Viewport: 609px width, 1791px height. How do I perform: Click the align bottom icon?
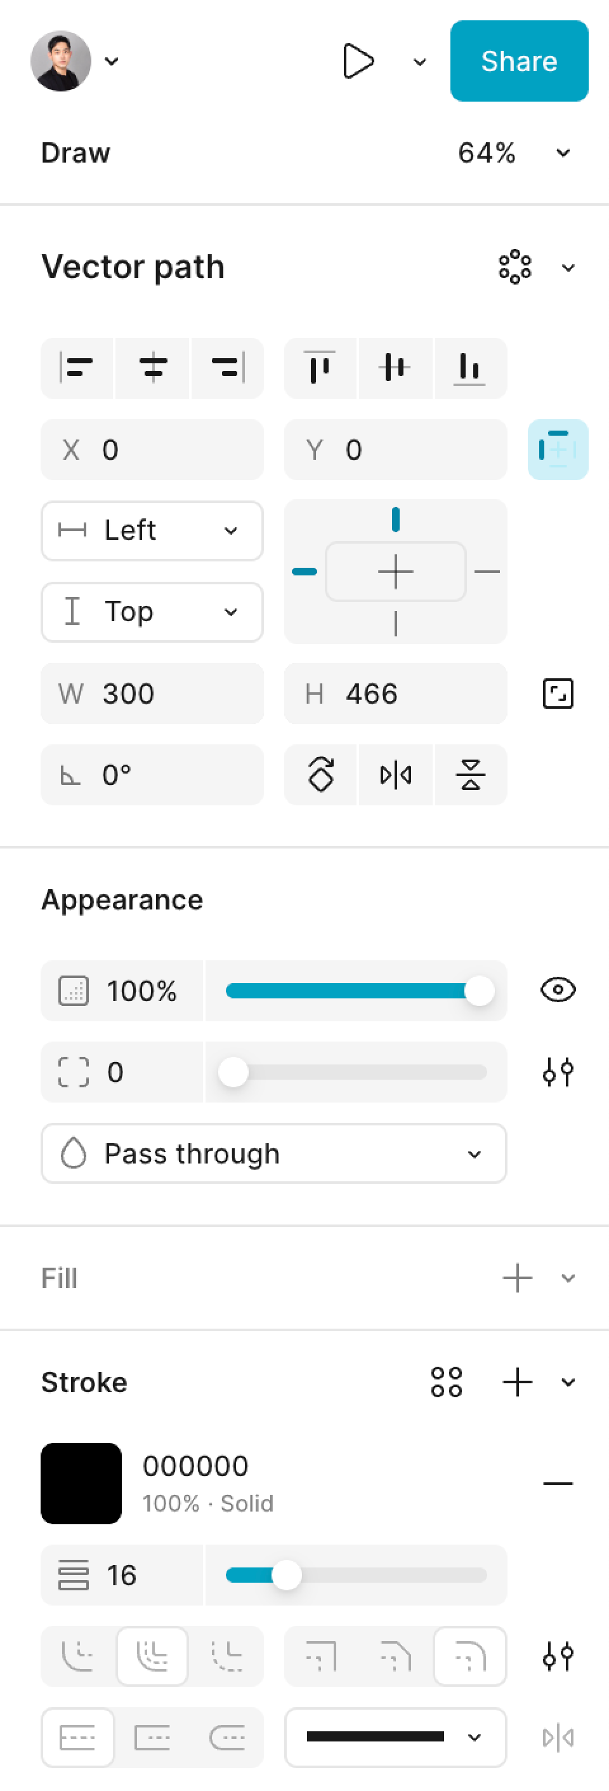tap(470, 368)
